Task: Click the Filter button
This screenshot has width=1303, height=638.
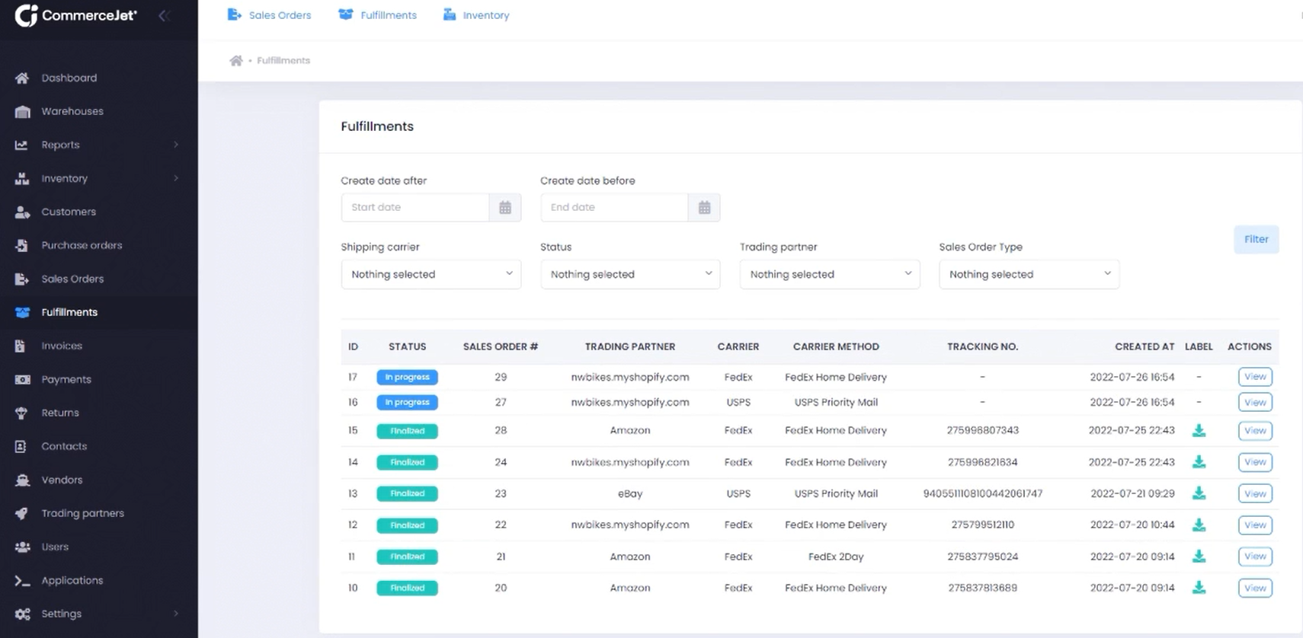Action: (1257, 239)
